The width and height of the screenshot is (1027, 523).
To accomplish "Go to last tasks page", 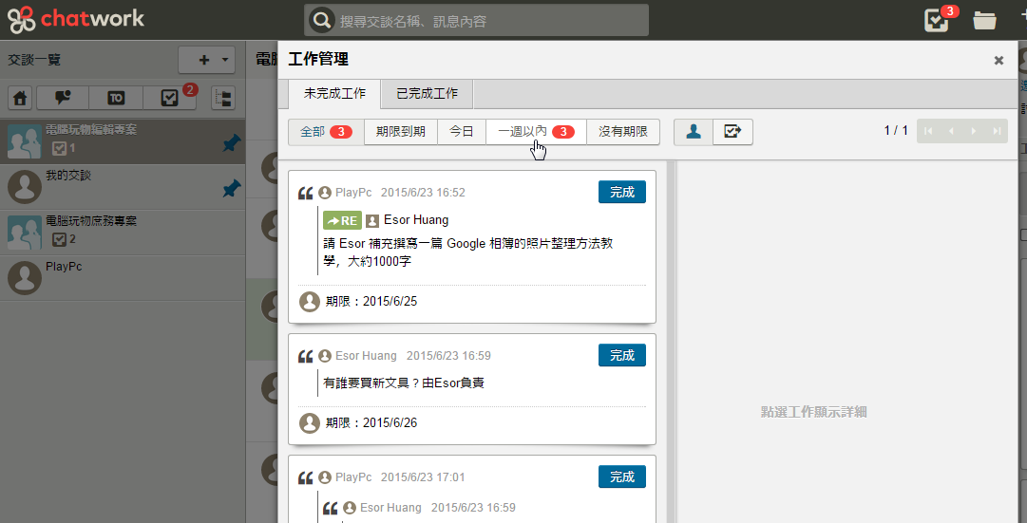I will coord(997,131).
